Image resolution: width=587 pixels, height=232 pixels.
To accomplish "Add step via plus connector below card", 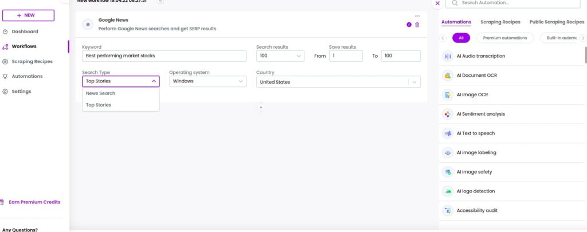I will [261, 107].
